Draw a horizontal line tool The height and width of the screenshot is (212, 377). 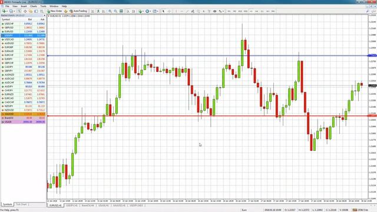[182, 11]
